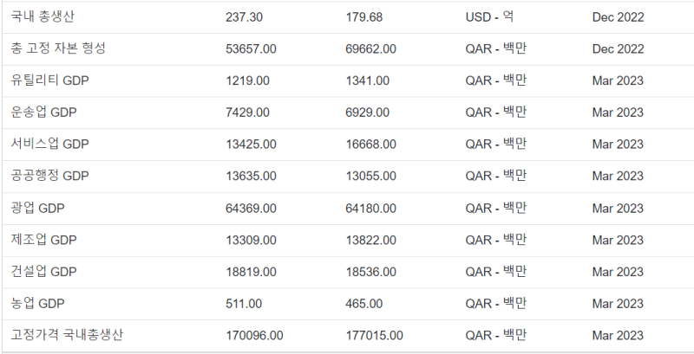694x354 pixels.
Task: Click the 공공행정 GDP link
Action: 50,177
